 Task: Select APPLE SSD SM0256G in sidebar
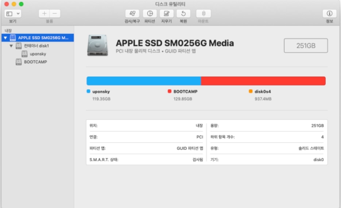click(38, 38)
